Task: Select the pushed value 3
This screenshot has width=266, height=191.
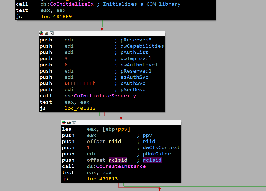Action: click(66, 59)
